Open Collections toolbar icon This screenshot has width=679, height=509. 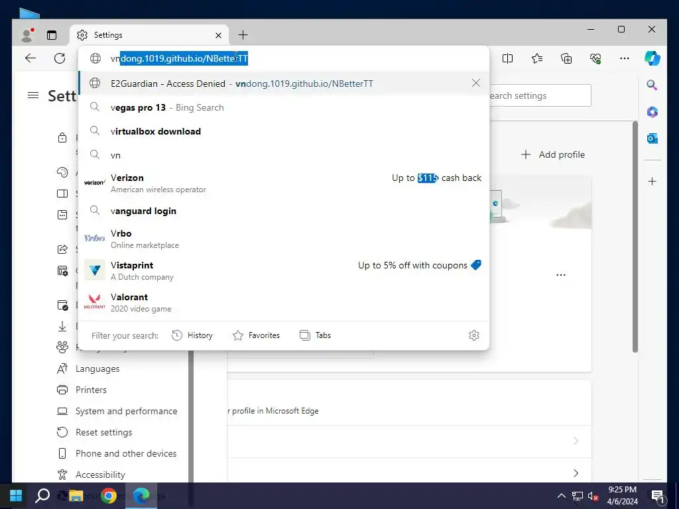(x=566, y=58)
